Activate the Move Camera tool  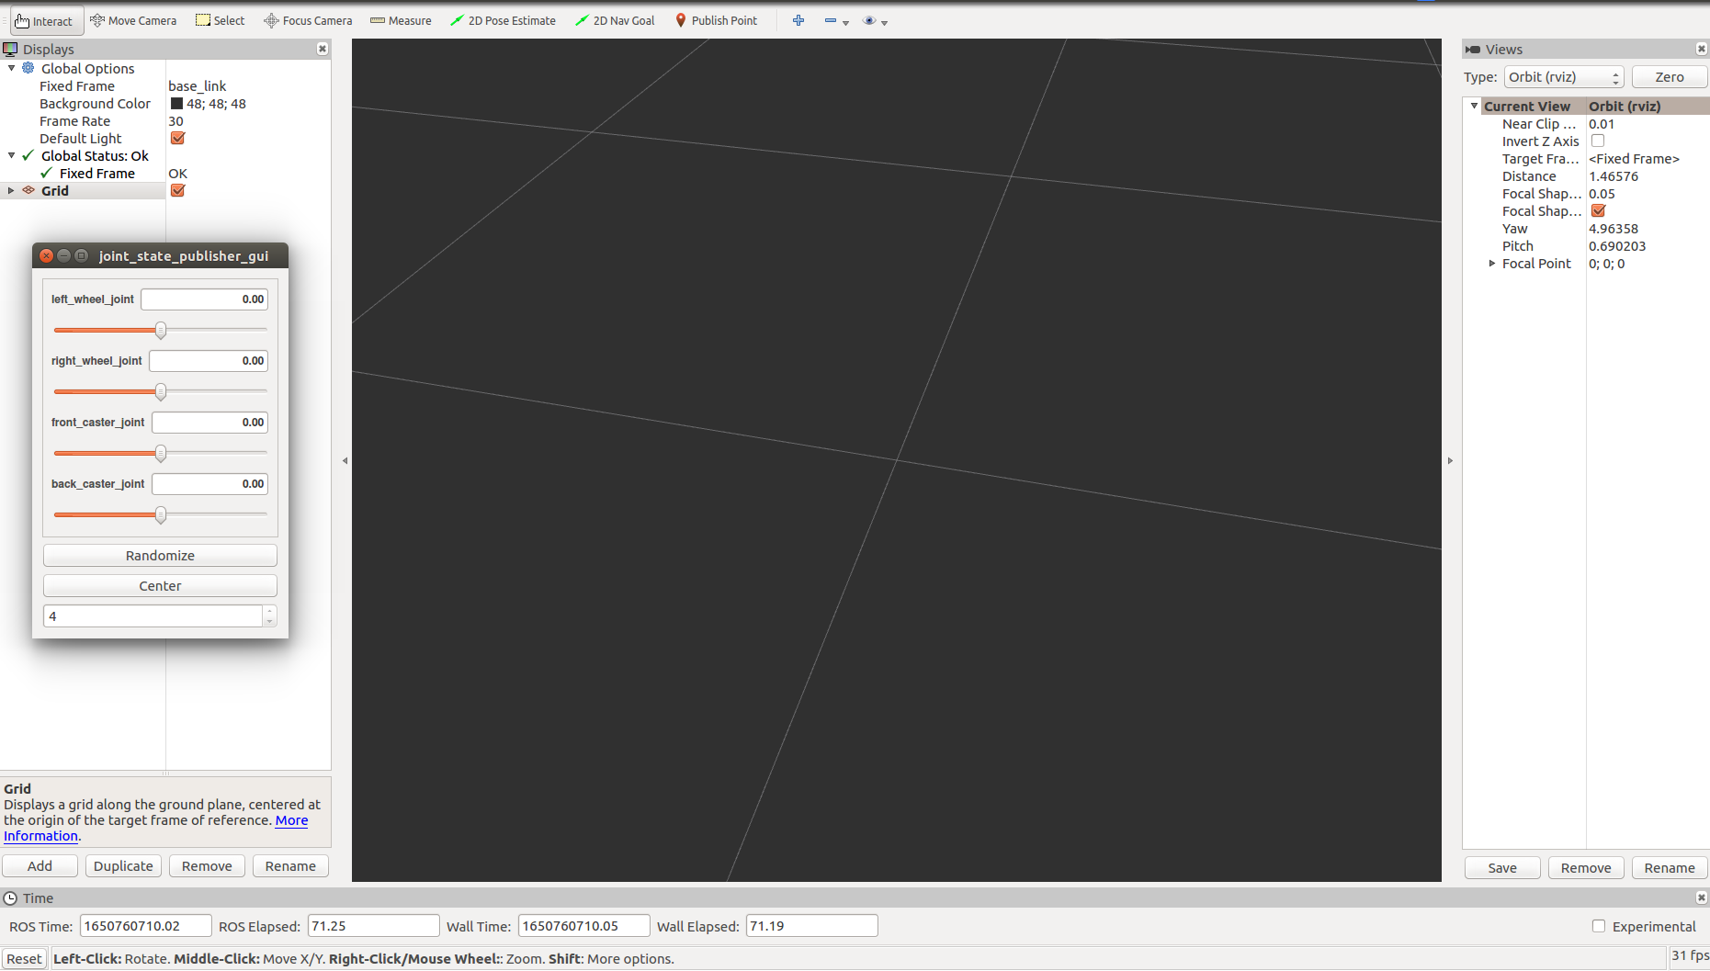coord(133,20)
